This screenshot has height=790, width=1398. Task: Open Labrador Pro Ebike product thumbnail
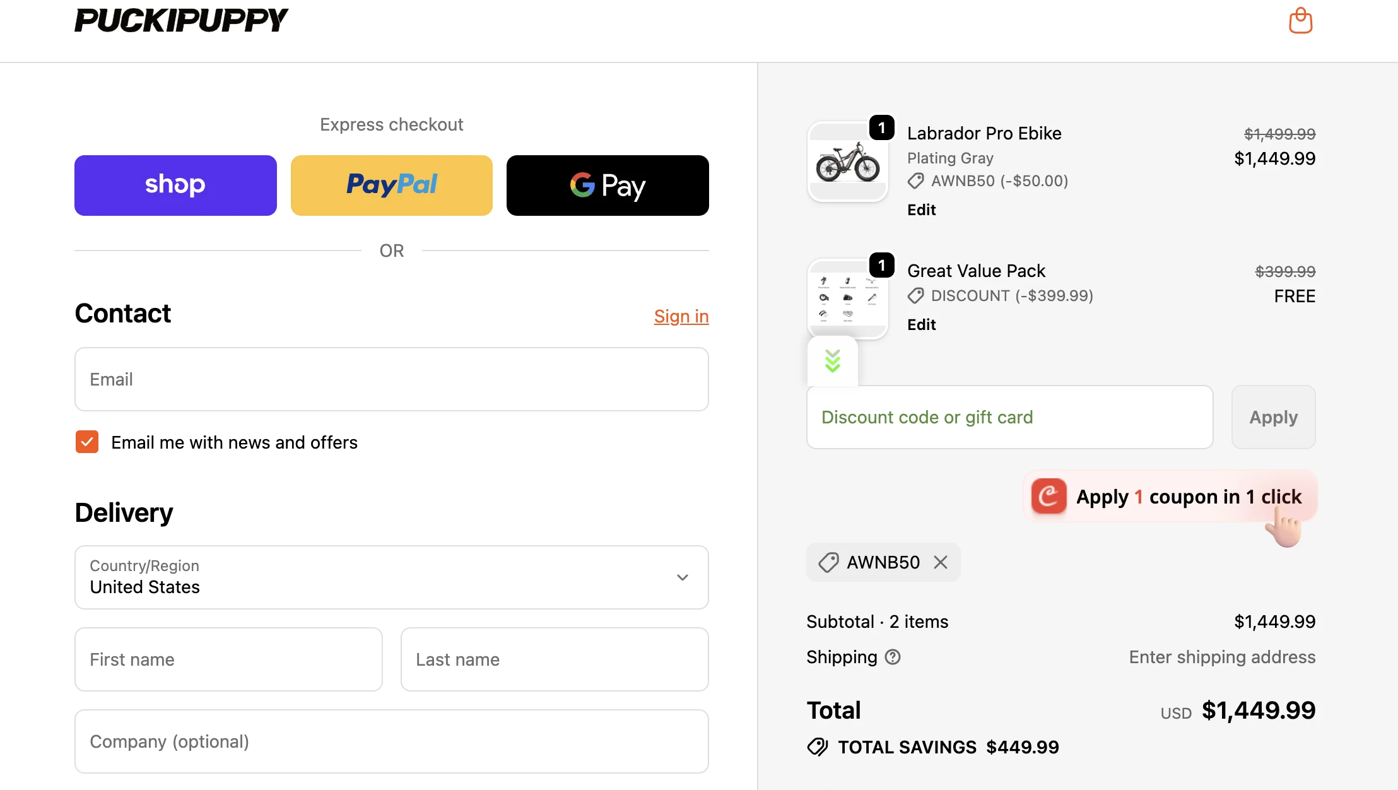pyautogui.click(x=848, y=162)
